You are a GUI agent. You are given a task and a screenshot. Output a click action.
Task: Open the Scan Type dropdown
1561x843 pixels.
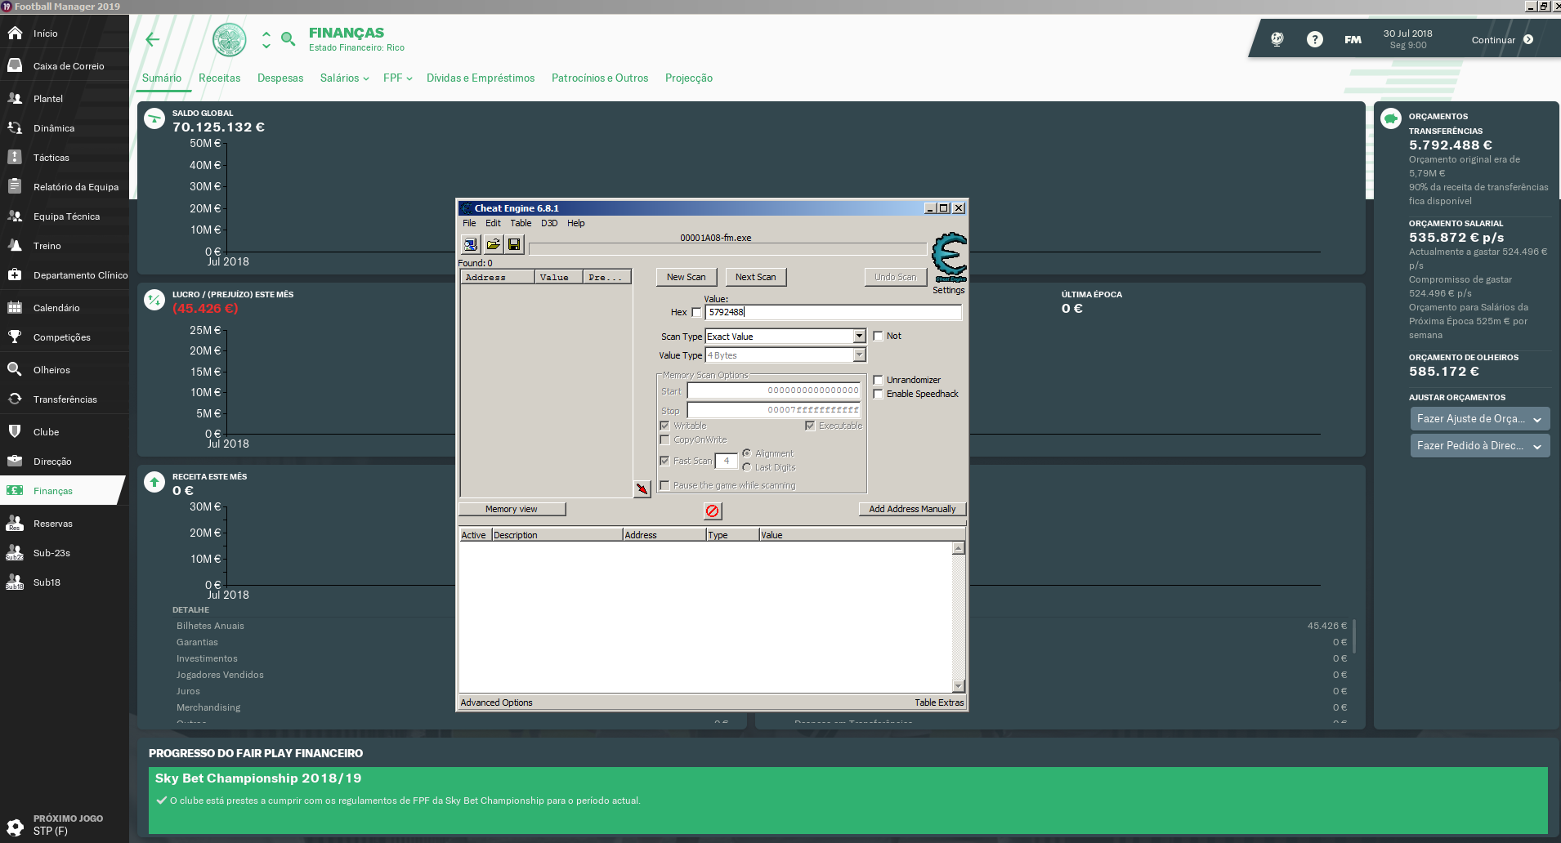pos(859,337)
